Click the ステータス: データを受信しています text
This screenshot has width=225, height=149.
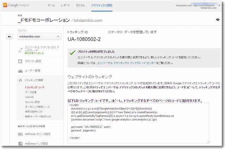pos(132,32)
